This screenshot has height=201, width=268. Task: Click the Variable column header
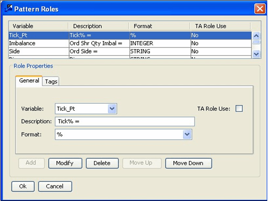pyautogui.click(x=38, y=26)
